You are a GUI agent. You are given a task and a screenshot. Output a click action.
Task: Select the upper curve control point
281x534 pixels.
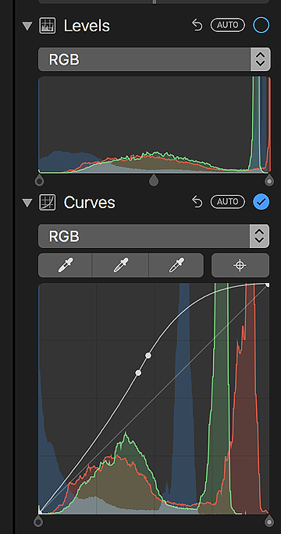[148, 355]
